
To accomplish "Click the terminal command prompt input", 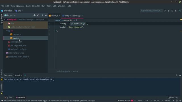I will tap(53, 79).
